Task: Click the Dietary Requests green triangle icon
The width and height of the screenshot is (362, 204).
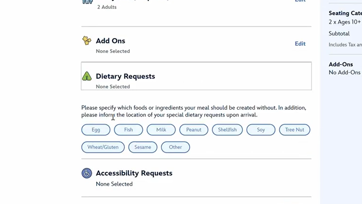Action: 87,76
